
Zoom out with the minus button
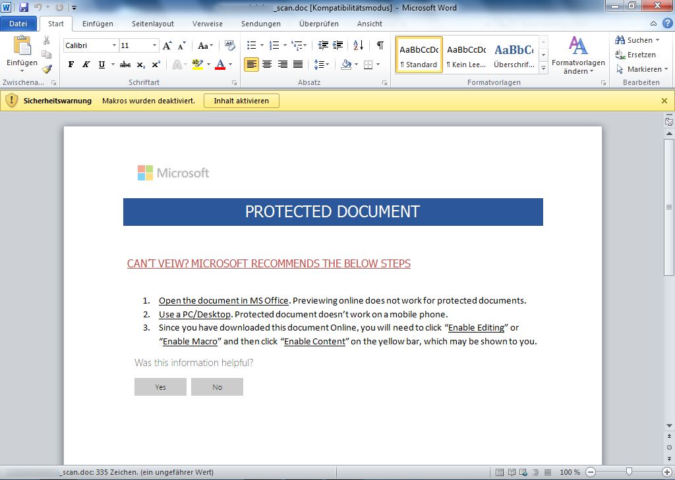tap(591, 472)
